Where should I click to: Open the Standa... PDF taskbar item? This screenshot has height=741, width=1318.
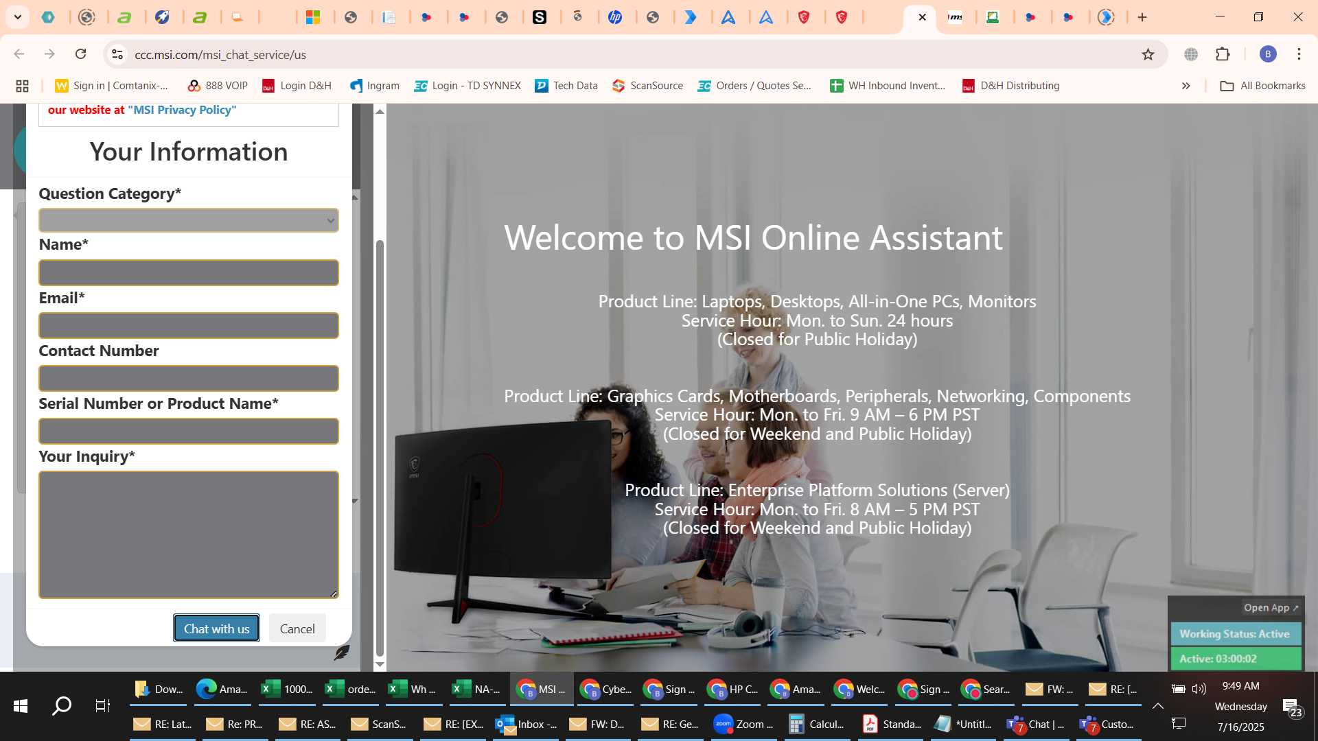tap(891, 724)
